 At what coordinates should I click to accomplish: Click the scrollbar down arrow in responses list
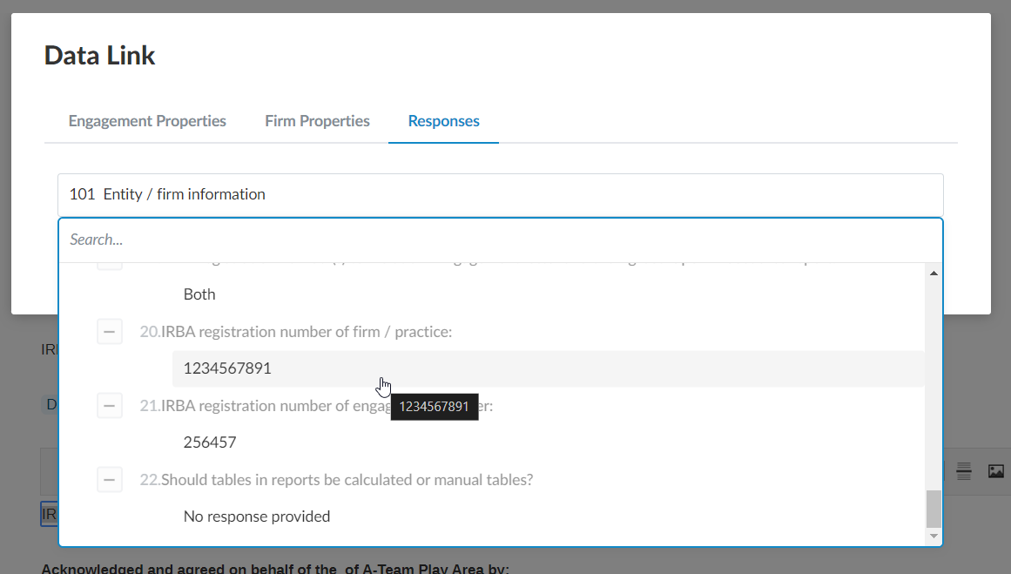pyautogui.click(x=933, y=536)
